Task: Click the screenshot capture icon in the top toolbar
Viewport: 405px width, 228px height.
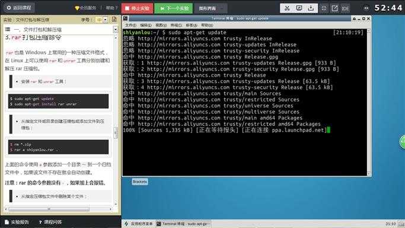Action: pos(299,8)
